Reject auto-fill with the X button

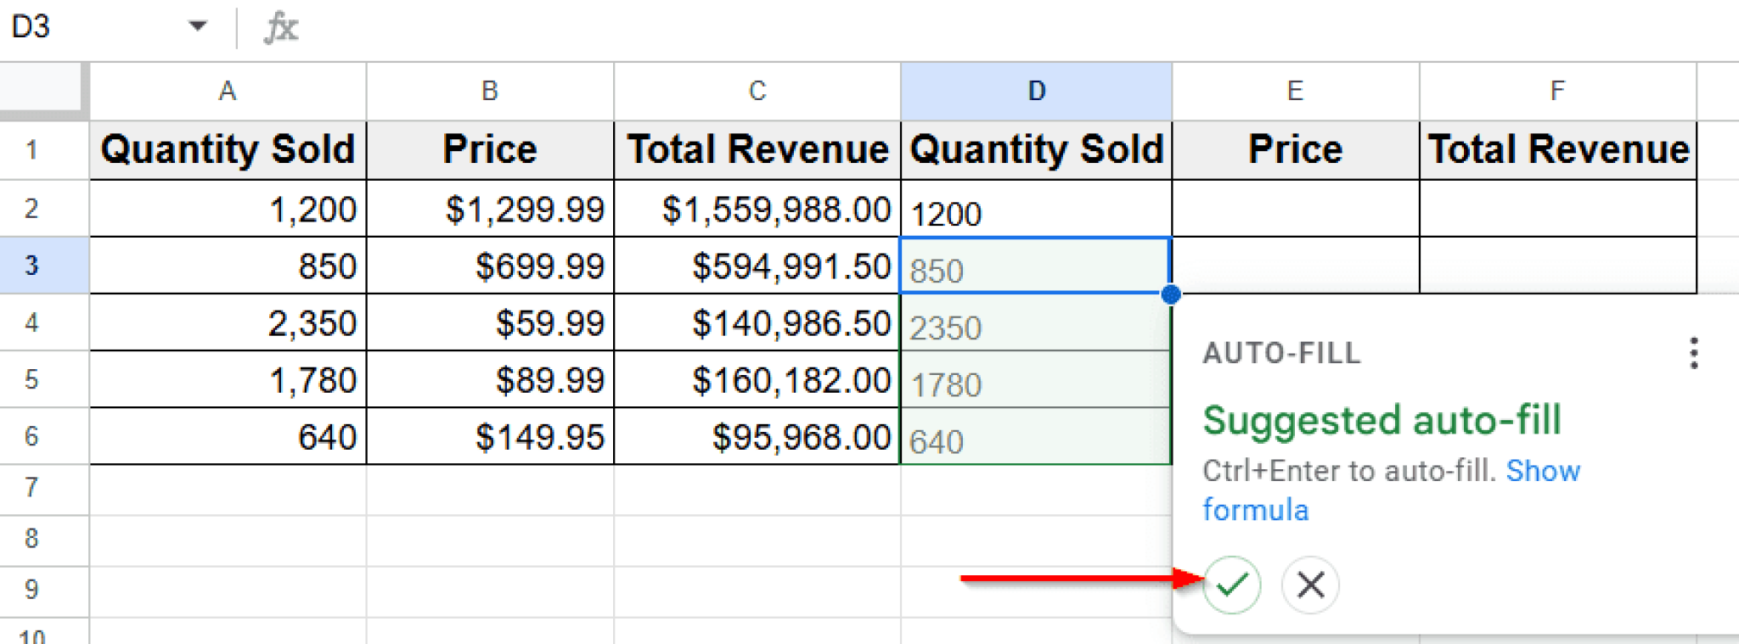tap(1310, 585)
